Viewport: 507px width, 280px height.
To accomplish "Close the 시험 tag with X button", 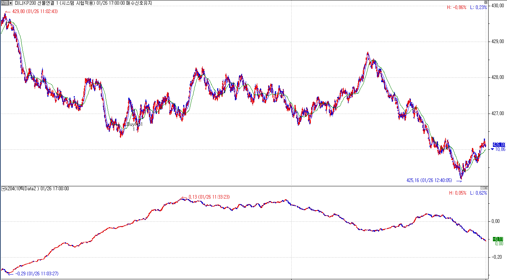I will click(10, 3).
